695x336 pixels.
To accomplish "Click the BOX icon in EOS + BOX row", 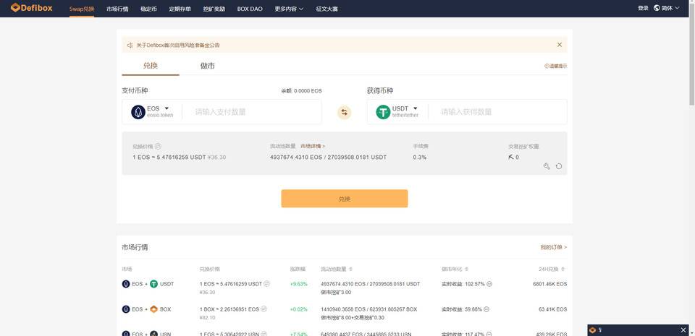I will click(153, 309).
